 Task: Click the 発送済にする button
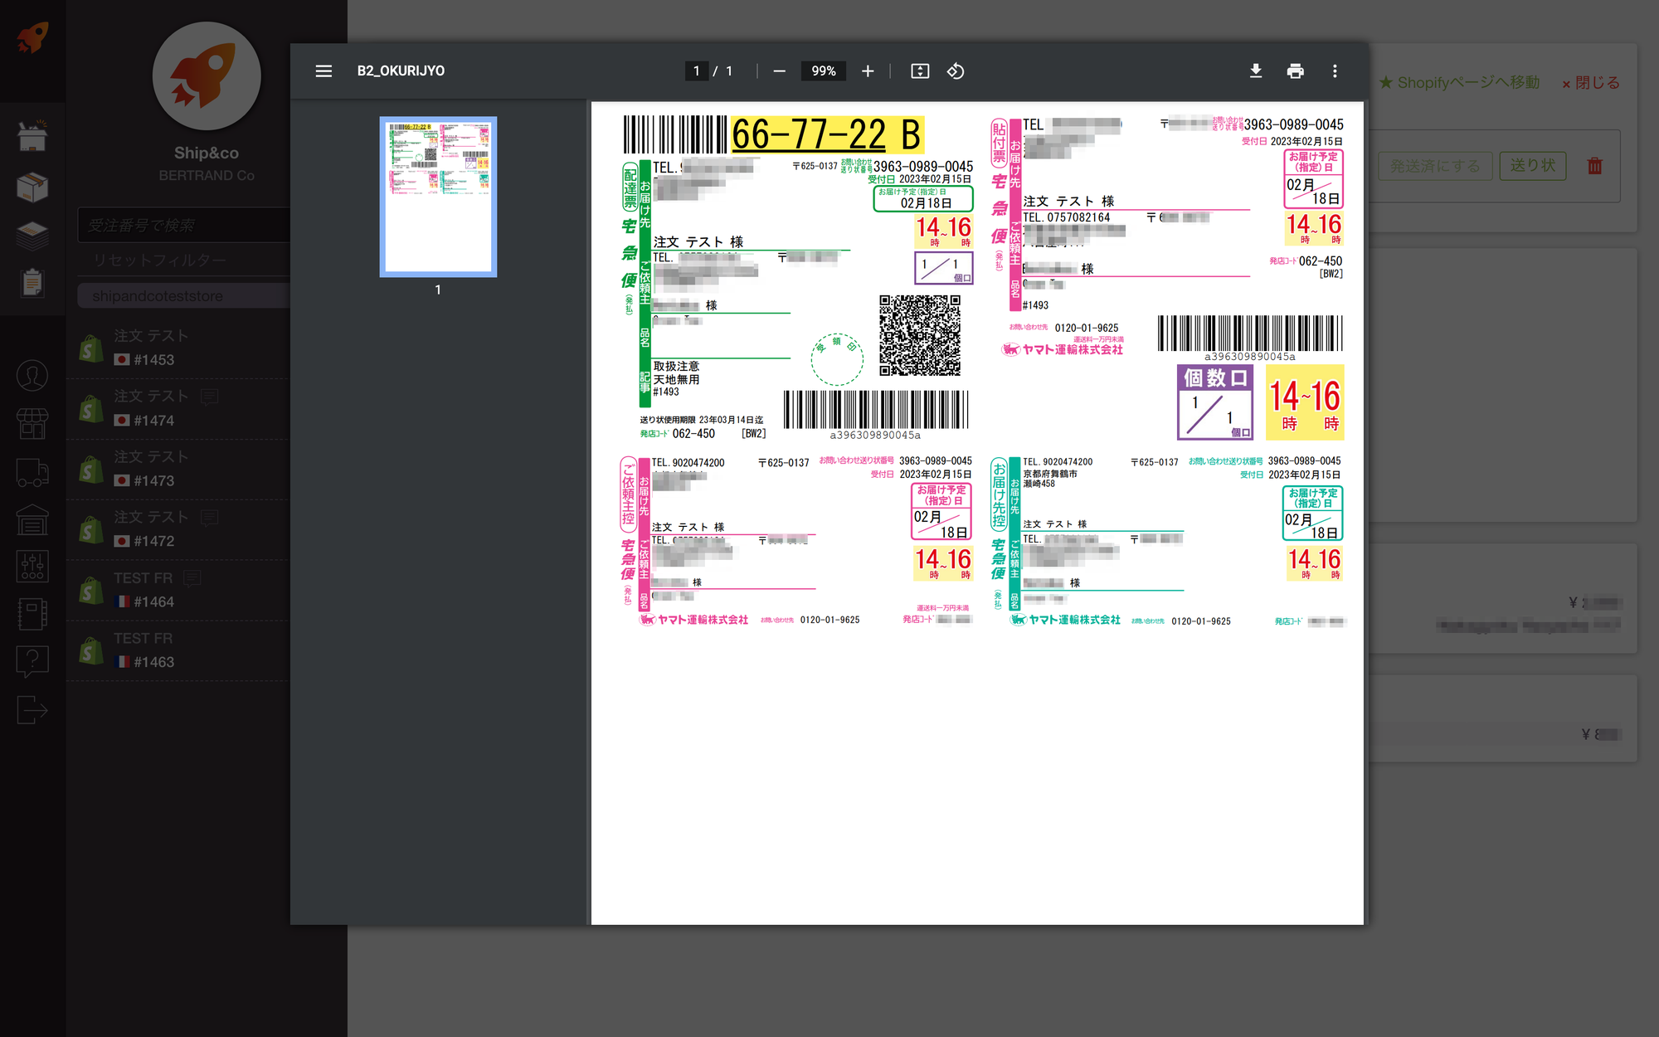(1435, 166)
